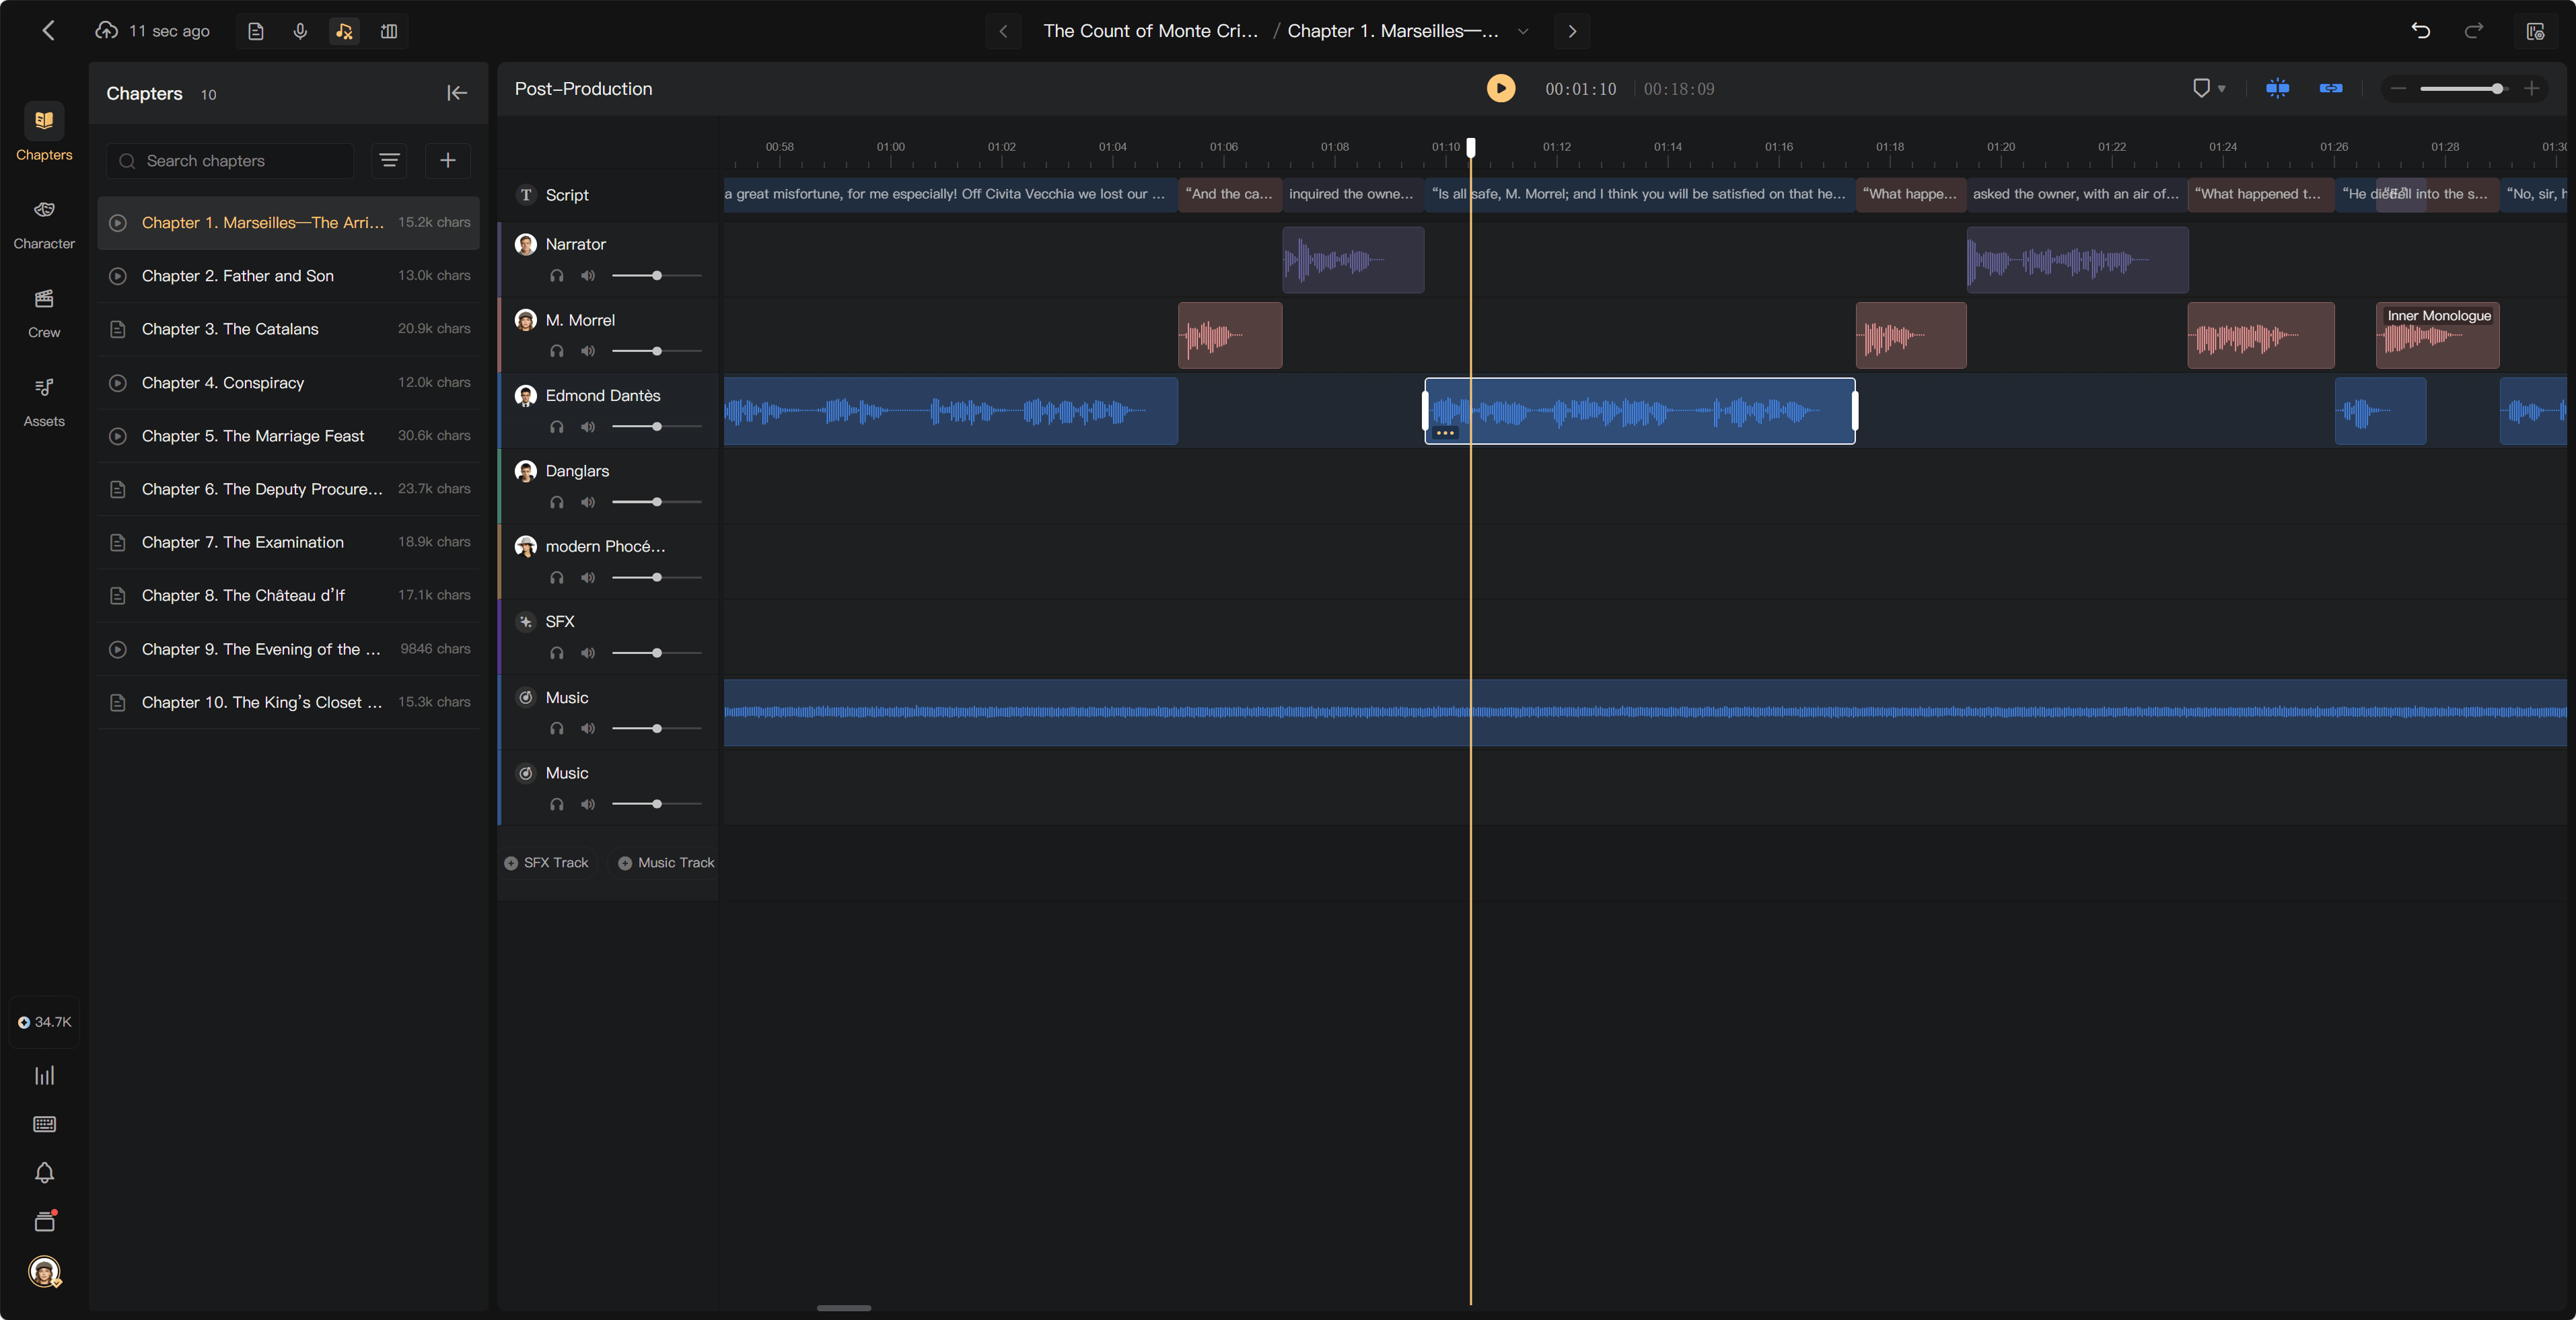2576x1320 pixels.
Task: Solo the Edmond Dantès track headphones
Action: click(557, 427)
